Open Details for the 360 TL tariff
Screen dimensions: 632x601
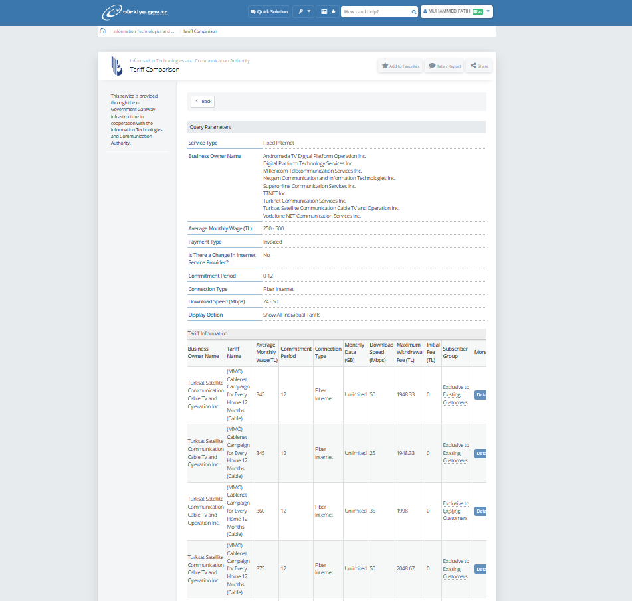point(480,511)
